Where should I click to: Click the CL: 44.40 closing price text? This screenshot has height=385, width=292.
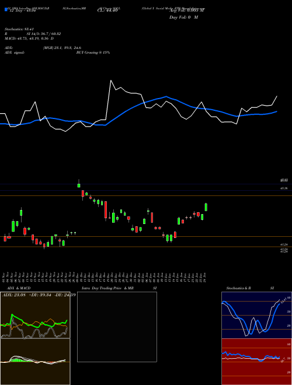107,10
